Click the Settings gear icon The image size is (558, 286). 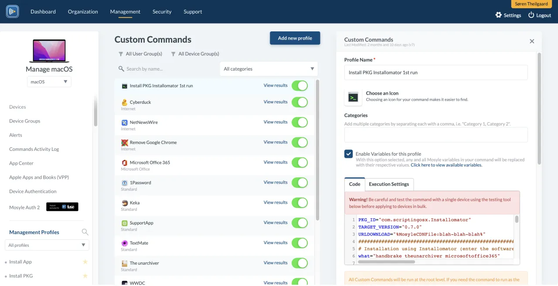pos(499,15)
